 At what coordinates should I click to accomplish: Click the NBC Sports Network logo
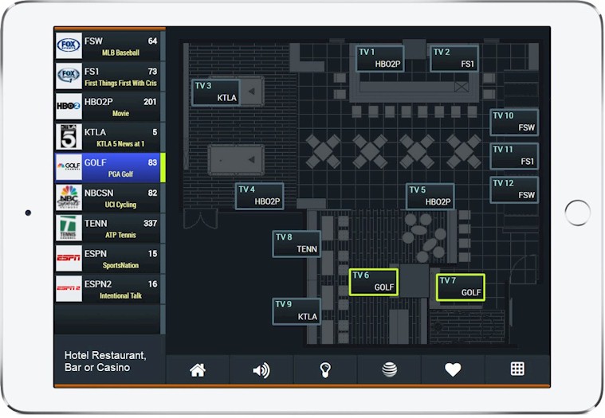[x=69, y=197]
